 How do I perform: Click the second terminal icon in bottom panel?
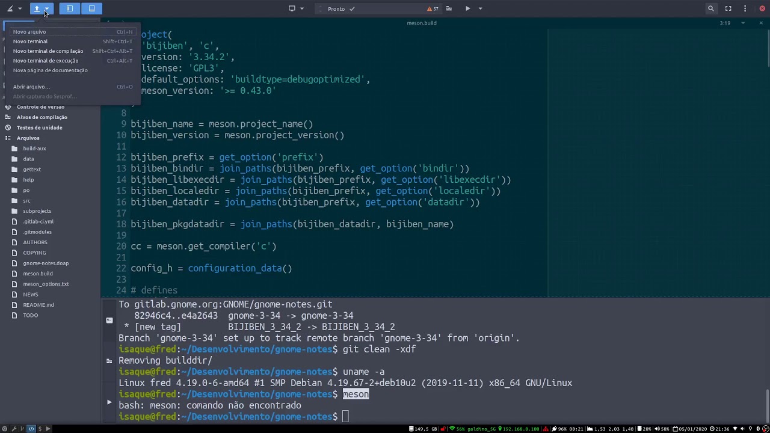click(109, 361)
